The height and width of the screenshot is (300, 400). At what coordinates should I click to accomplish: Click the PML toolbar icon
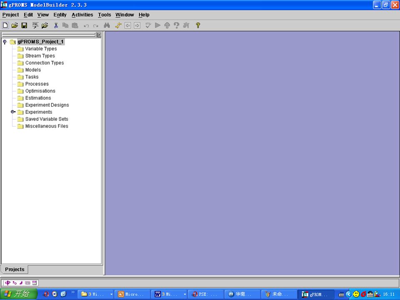[x=35, y=25]
